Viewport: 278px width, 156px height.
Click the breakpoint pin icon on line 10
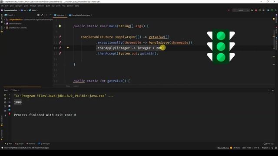(60, 37)
